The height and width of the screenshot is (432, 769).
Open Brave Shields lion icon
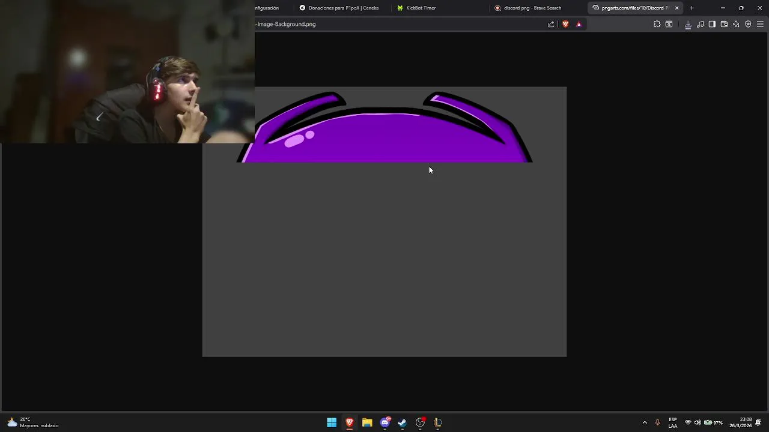pos(565,24)
